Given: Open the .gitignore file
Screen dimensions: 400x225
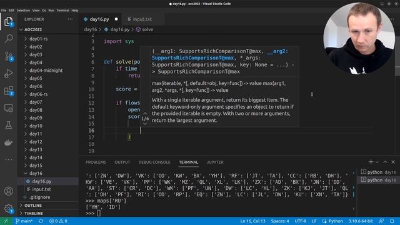Looking at the screenshot, I should 48,197.
